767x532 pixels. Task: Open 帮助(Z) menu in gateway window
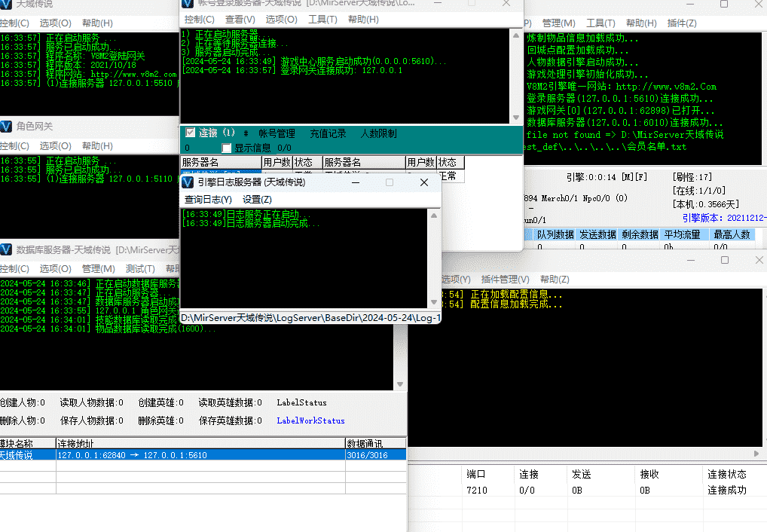point(555,279)
